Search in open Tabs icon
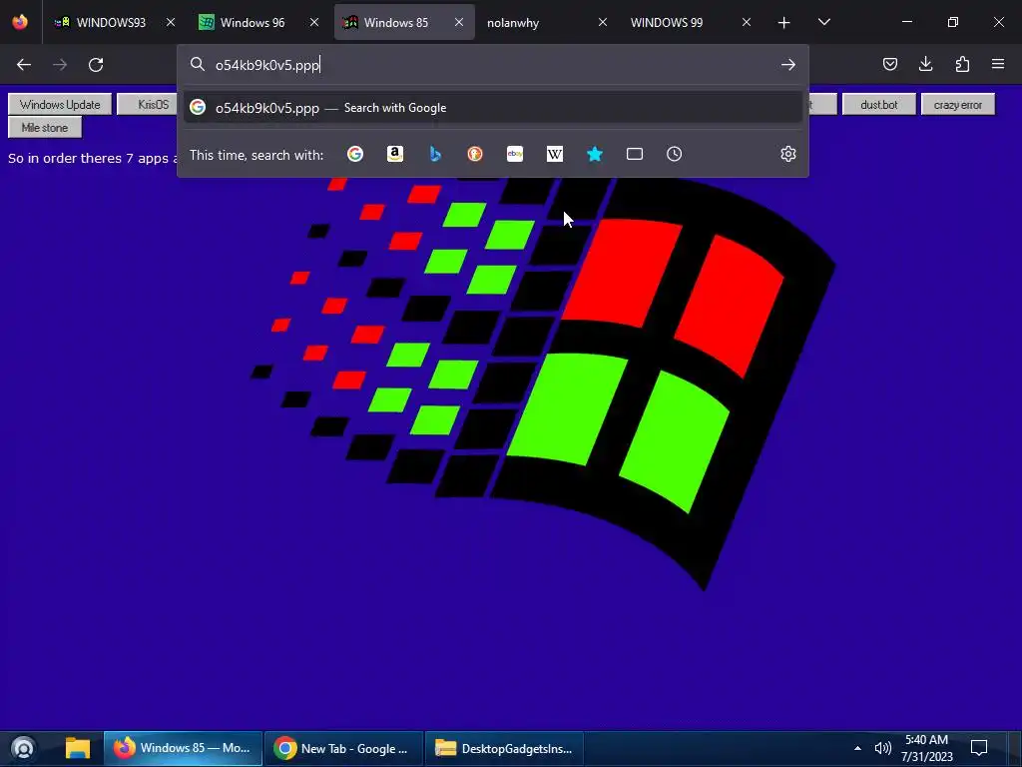 pos(635,154)
